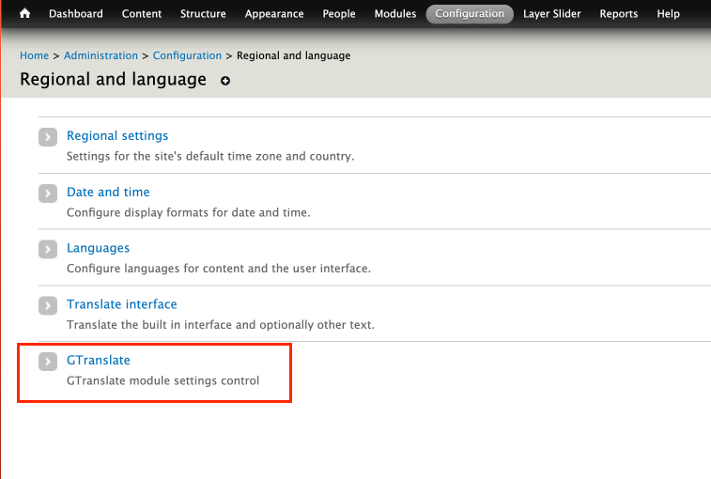Click the 'Regional and language' page heading

point(113,80)
